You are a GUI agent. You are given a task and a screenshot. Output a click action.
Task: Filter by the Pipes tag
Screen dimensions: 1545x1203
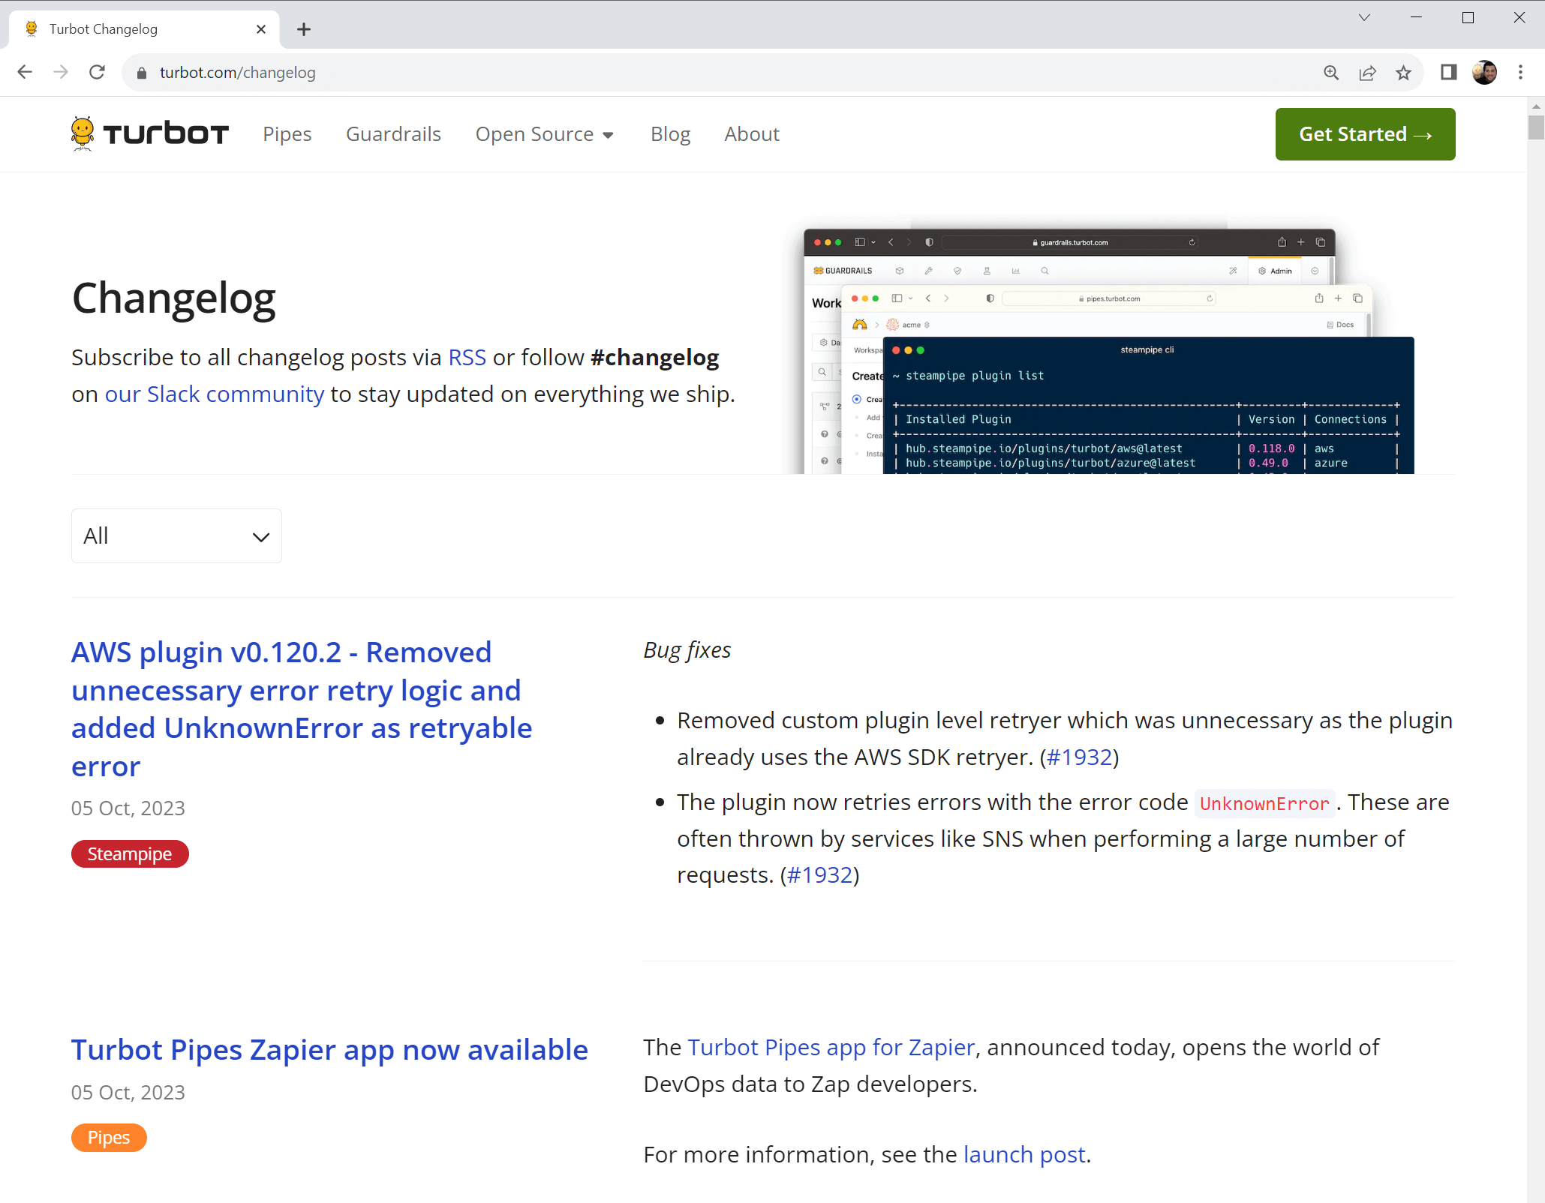coord(109,1138)
